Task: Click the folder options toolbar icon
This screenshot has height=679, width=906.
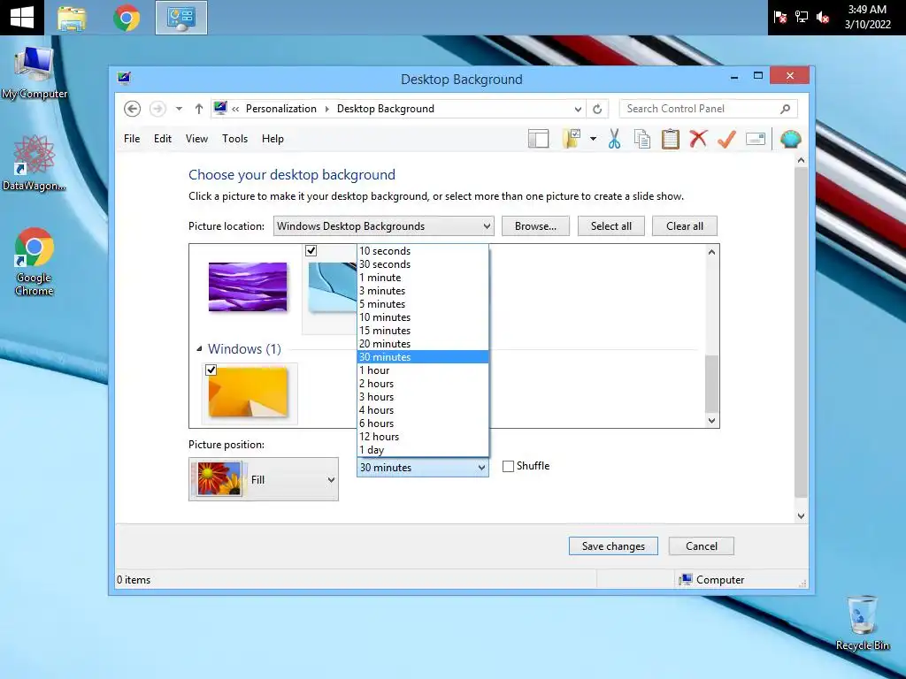Action: [x=572, y=139]
